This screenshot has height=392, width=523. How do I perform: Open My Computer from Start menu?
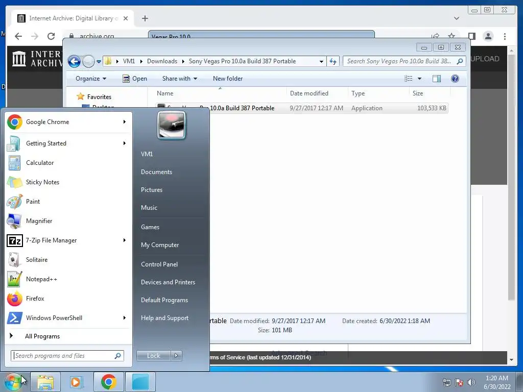coord(160,245)
